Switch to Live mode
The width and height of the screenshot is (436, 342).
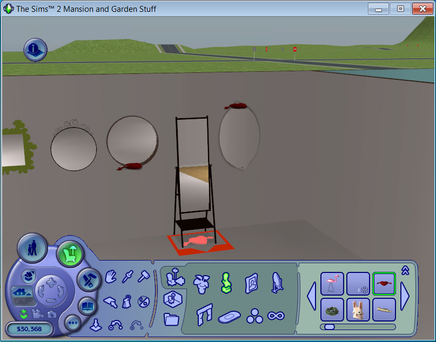pyautogui.click(x=31, y=248)
